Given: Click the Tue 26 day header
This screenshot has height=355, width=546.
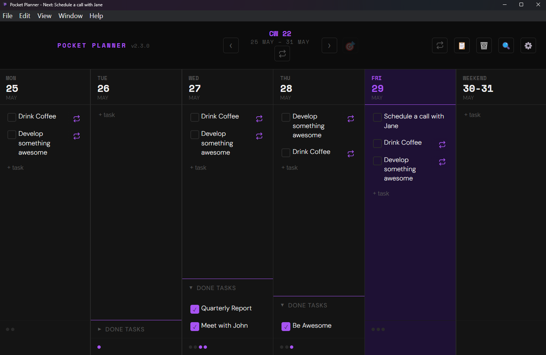Looking at the screenshot, I should tap(136, 87).
